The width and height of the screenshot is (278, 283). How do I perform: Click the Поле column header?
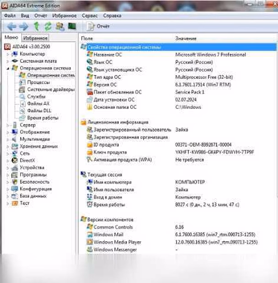(87, 38)
